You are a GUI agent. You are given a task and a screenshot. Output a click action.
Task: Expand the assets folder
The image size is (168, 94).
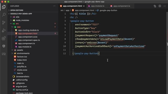[x=20, y=50]
